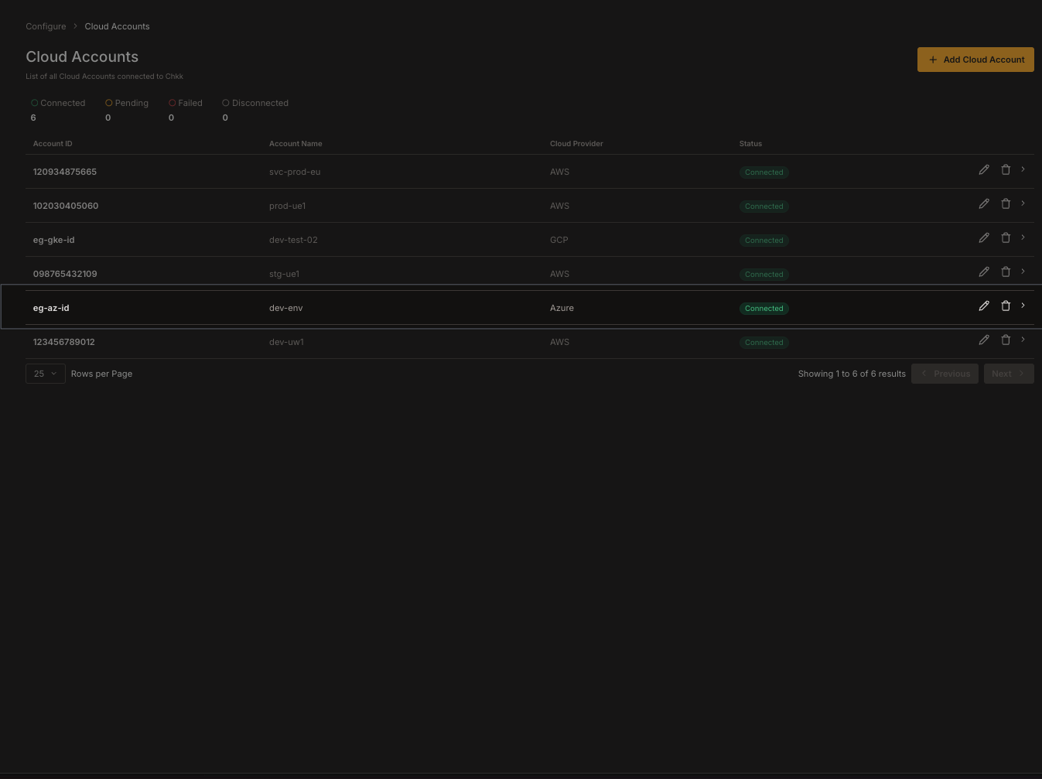1042x779 pixels.
Task: Click the Cloud Accounts breadcrumb item
Action: (x=117, y=26)
